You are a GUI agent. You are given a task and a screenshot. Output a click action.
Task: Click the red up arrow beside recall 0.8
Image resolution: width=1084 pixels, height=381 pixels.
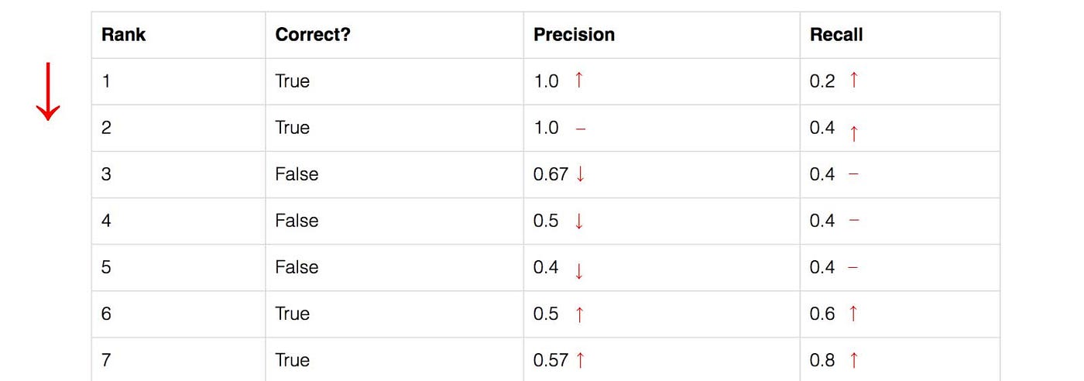(x=854, y=359)
